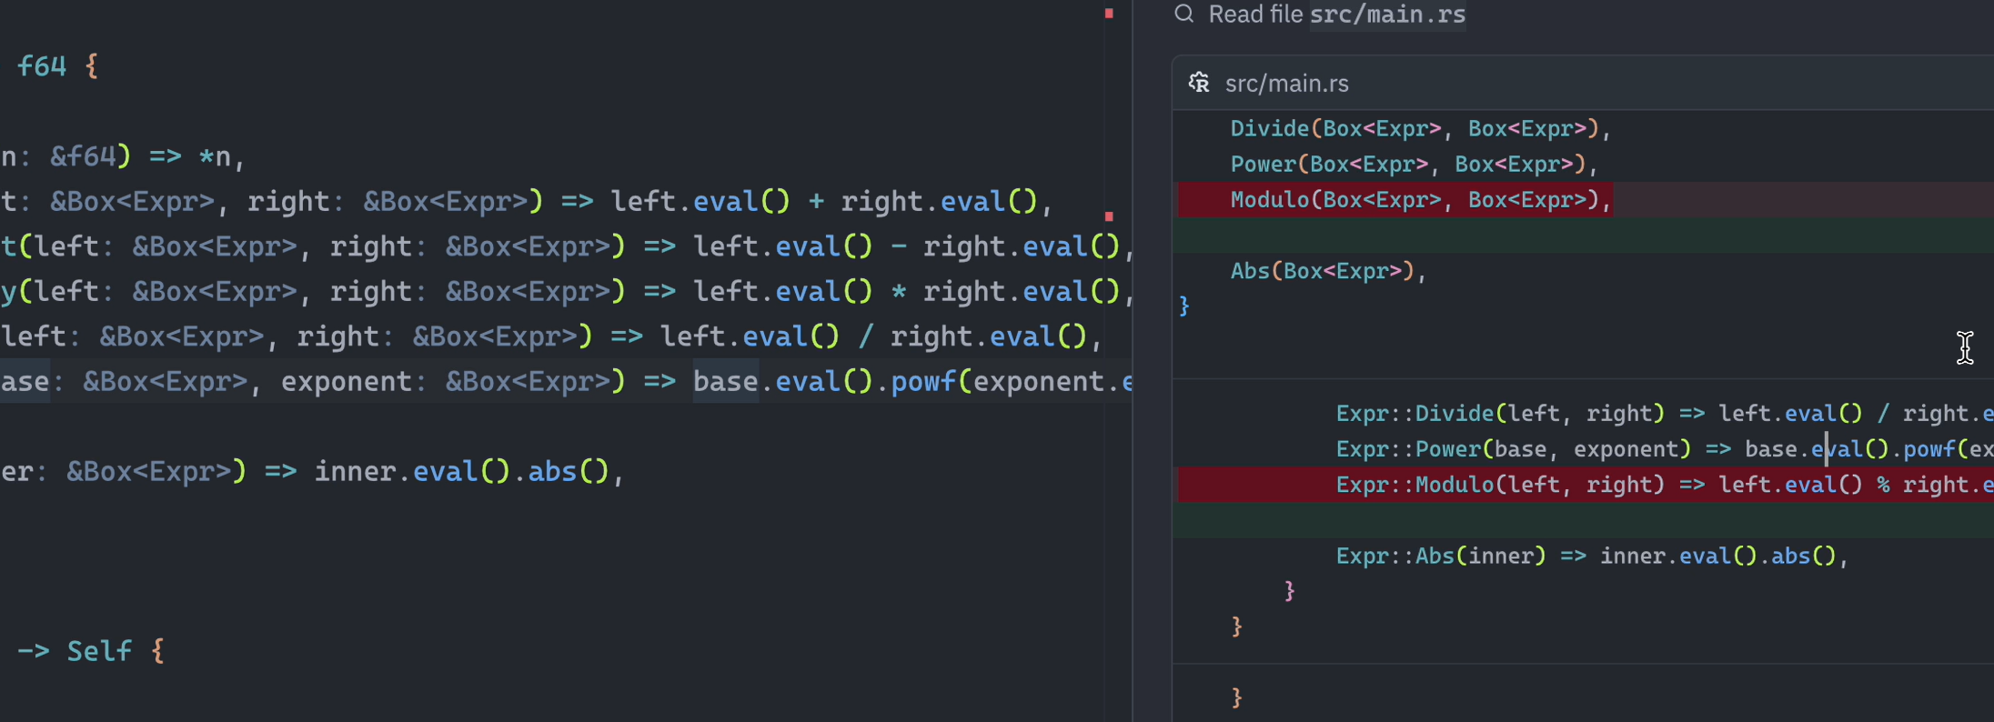
Task: Click "left.eval() / right.eval()," in the left editor
Action: (881, 336)
